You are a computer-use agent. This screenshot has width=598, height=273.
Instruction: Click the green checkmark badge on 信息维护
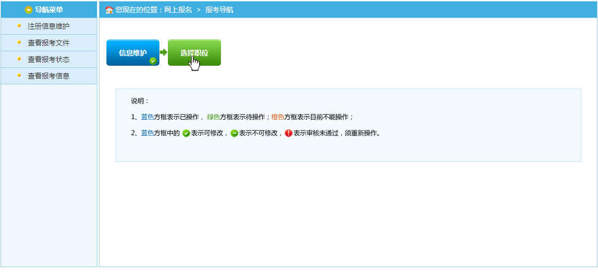(x=153, y=61)
